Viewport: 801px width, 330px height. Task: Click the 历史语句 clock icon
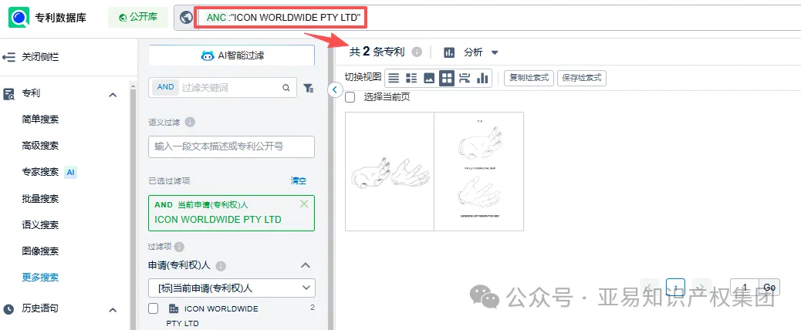(8, 309)
